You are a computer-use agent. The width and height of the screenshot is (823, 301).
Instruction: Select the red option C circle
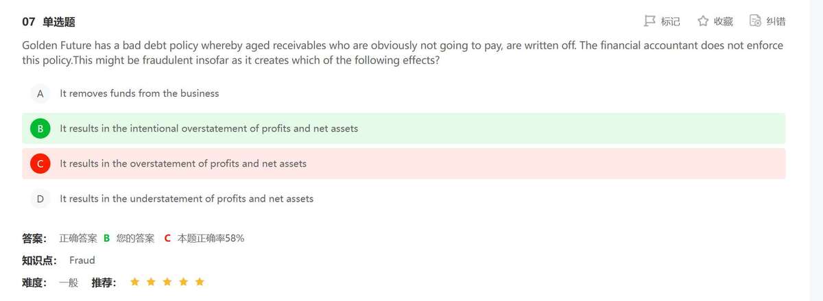click(x=40, y=164)
